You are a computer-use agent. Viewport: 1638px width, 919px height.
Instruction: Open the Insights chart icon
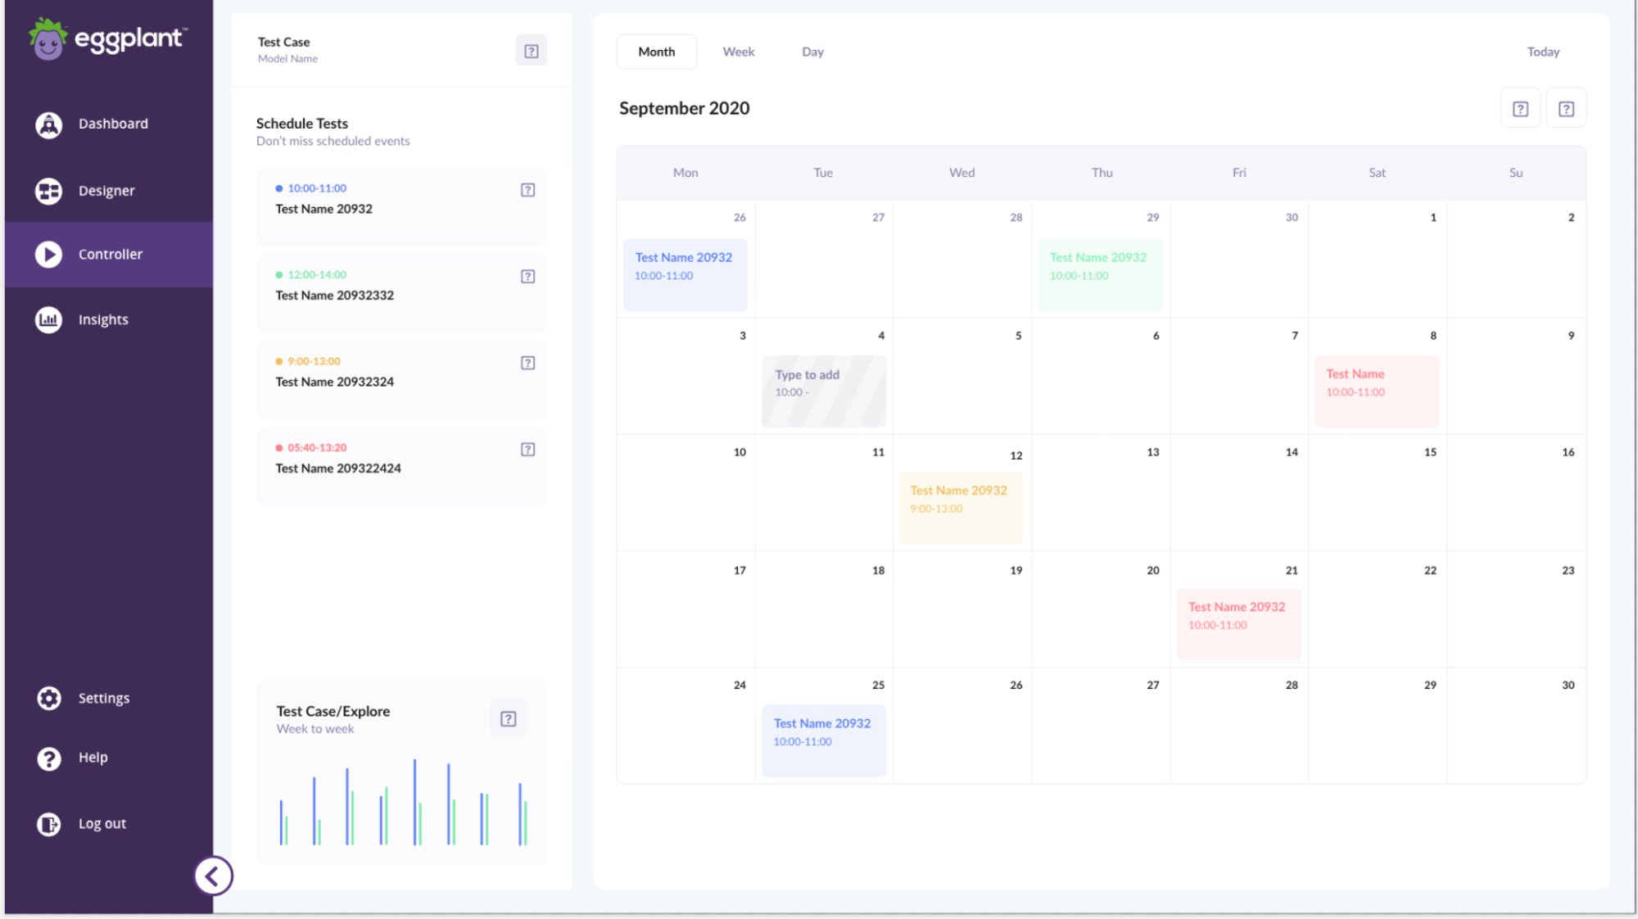point(49,319)
